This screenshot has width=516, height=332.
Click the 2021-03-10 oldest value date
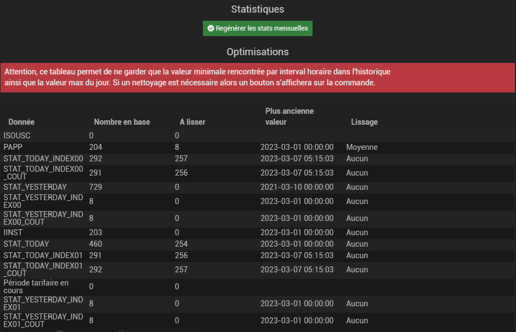coord(297,187)
